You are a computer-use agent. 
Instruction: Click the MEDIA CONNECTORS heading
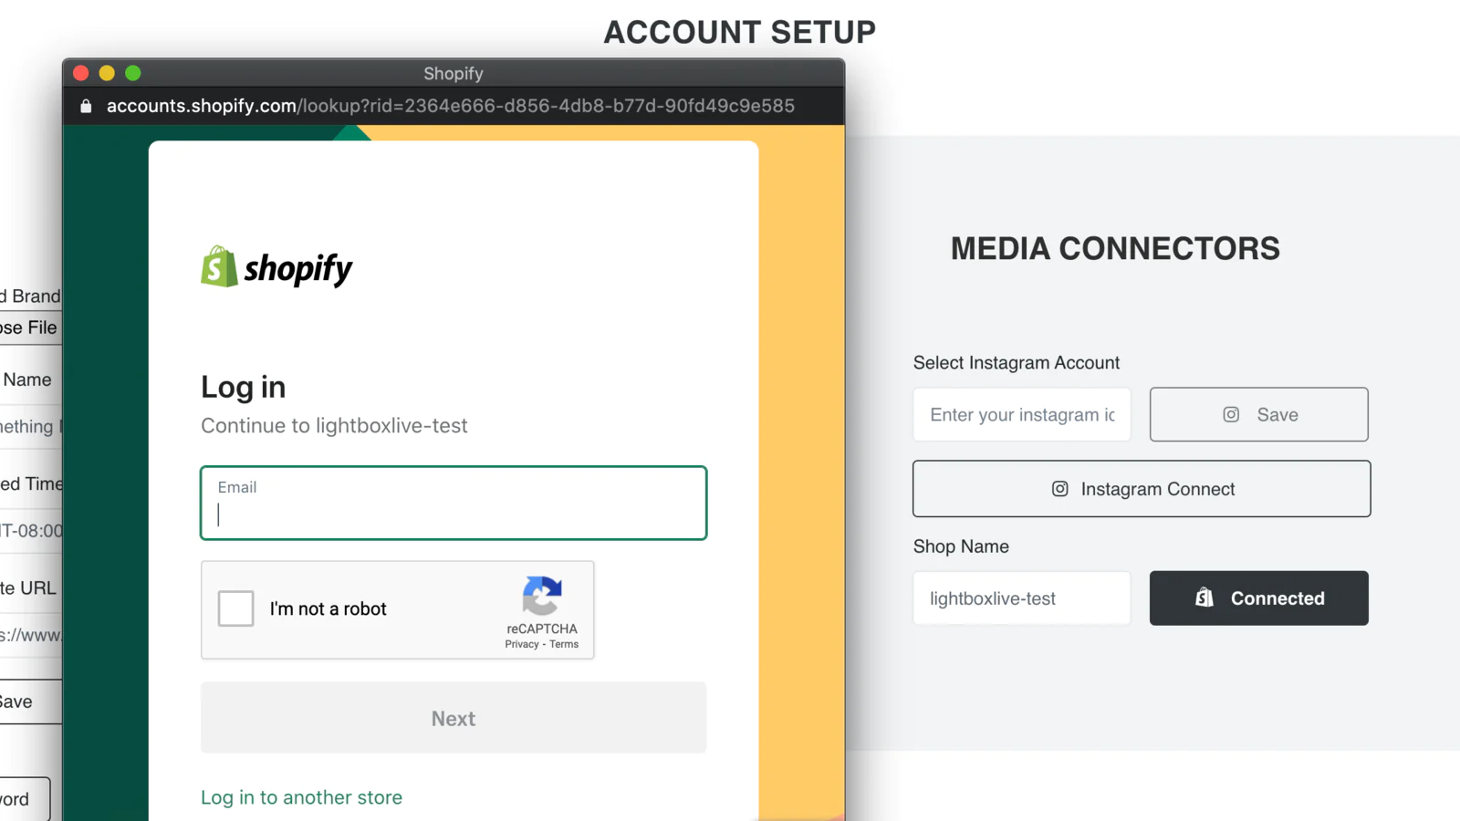tap(1115, 248)
